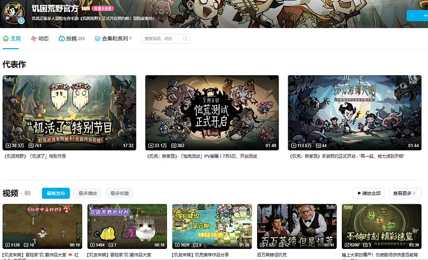Click the magnifier icon in search box
The height and width of the screenshot is (260, 428).
pos(185,39)
